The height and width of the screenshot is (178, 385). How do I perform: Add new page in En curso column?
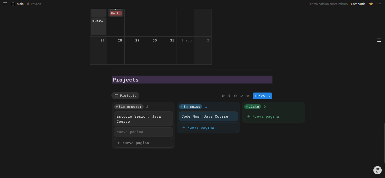tap(208, 127)
